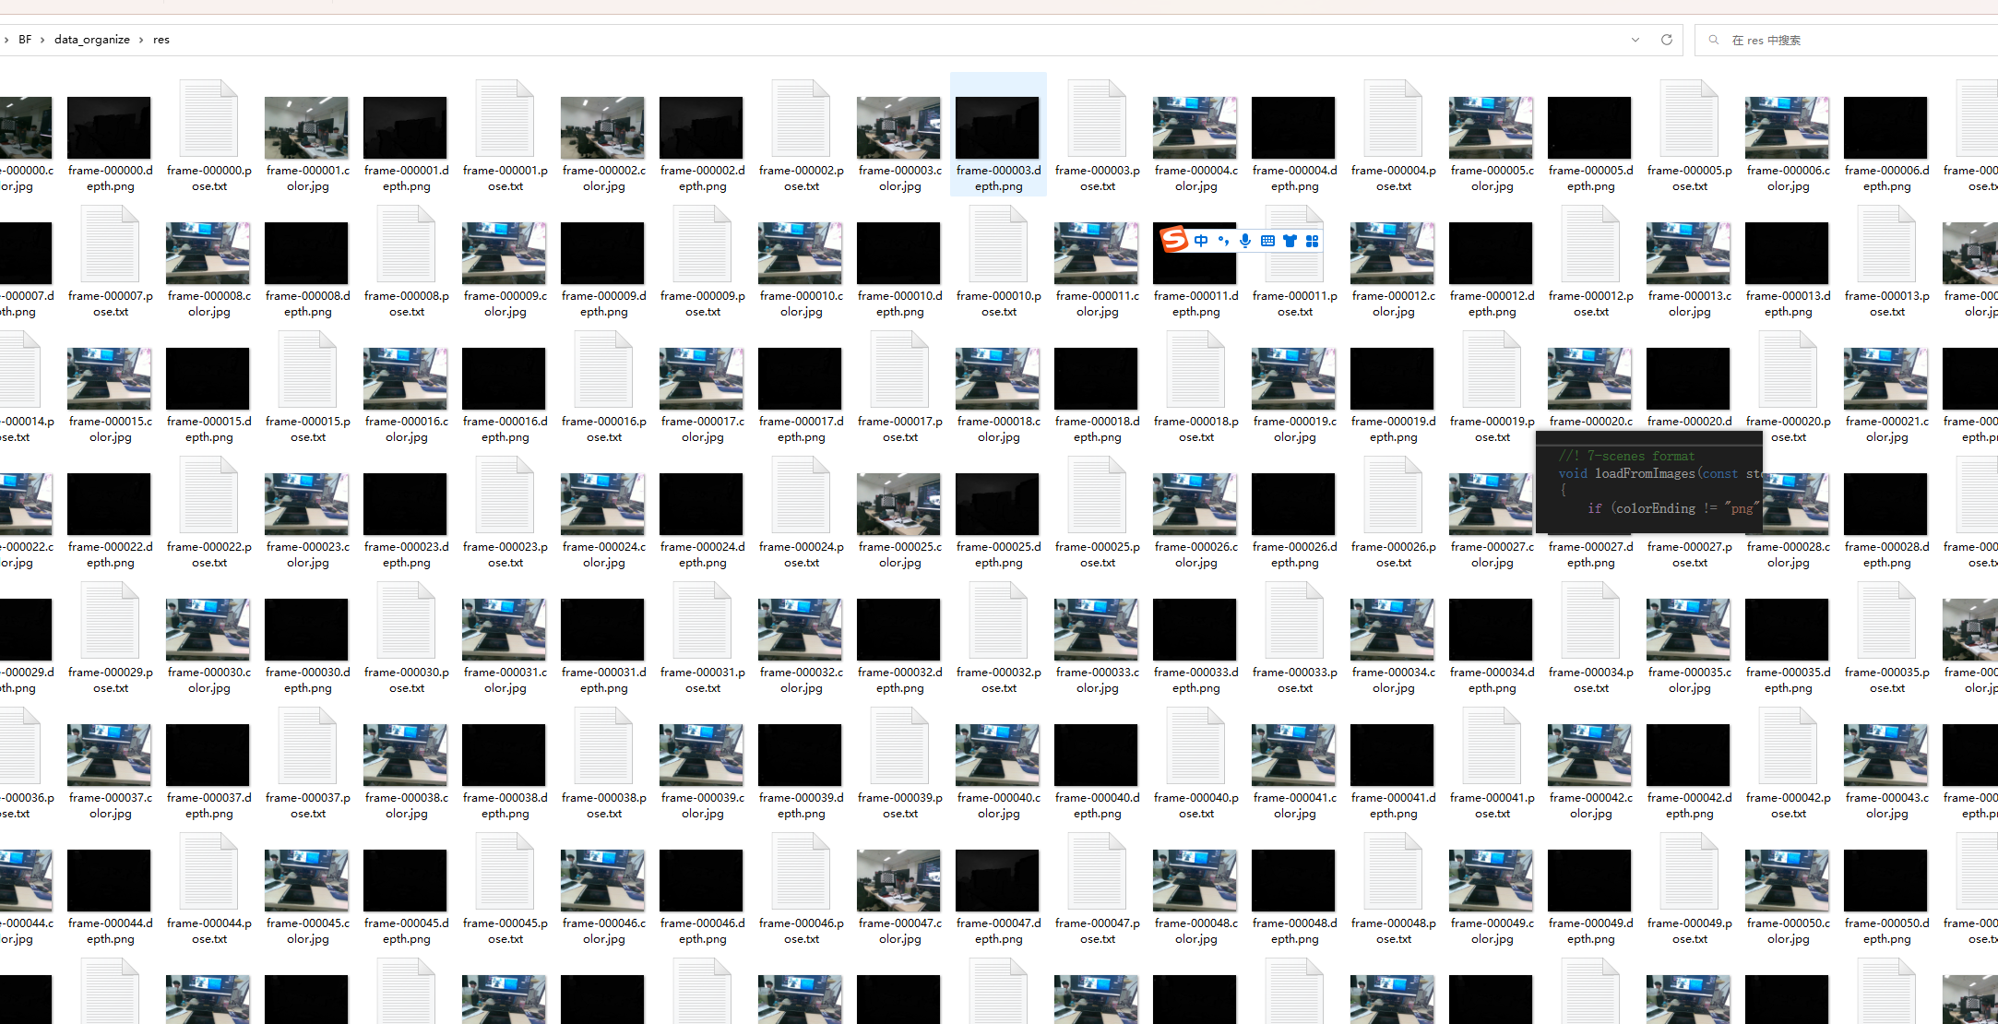Screen dimensions: 1998x1024
Task: Click the search magnifier icon
Action: tap(1714, 40)
